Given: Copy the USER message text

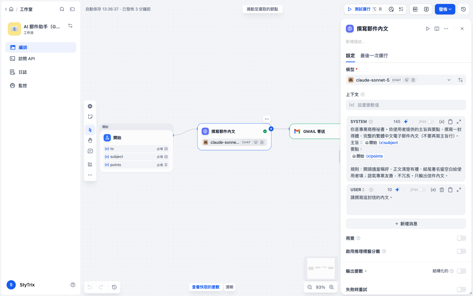Looking at the screenshot, I should point(450,189).
